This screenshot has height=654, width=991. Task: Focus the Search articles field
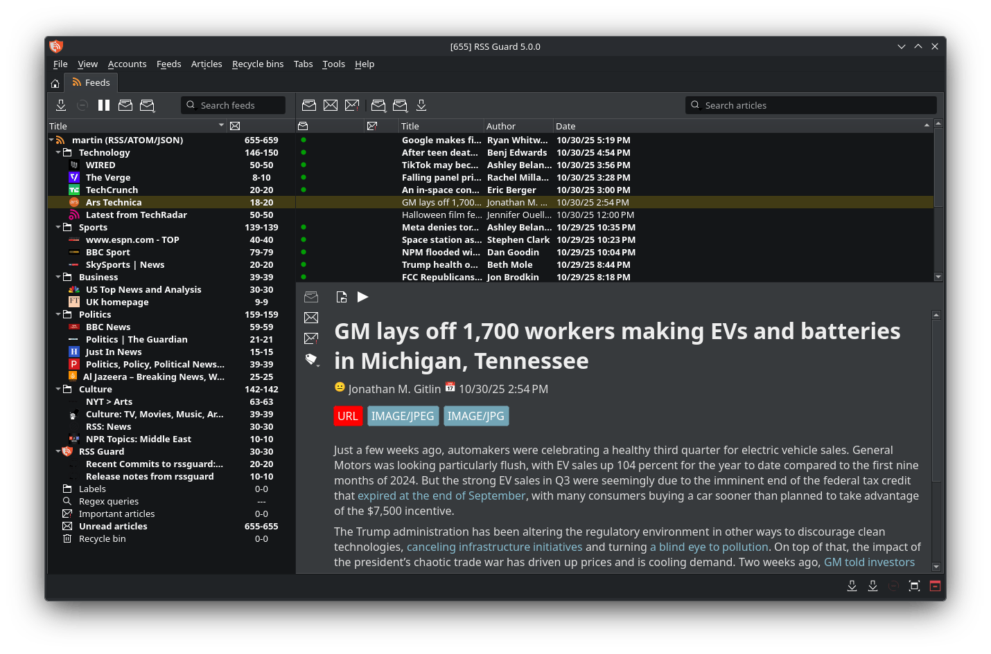(x=811, y=105)
